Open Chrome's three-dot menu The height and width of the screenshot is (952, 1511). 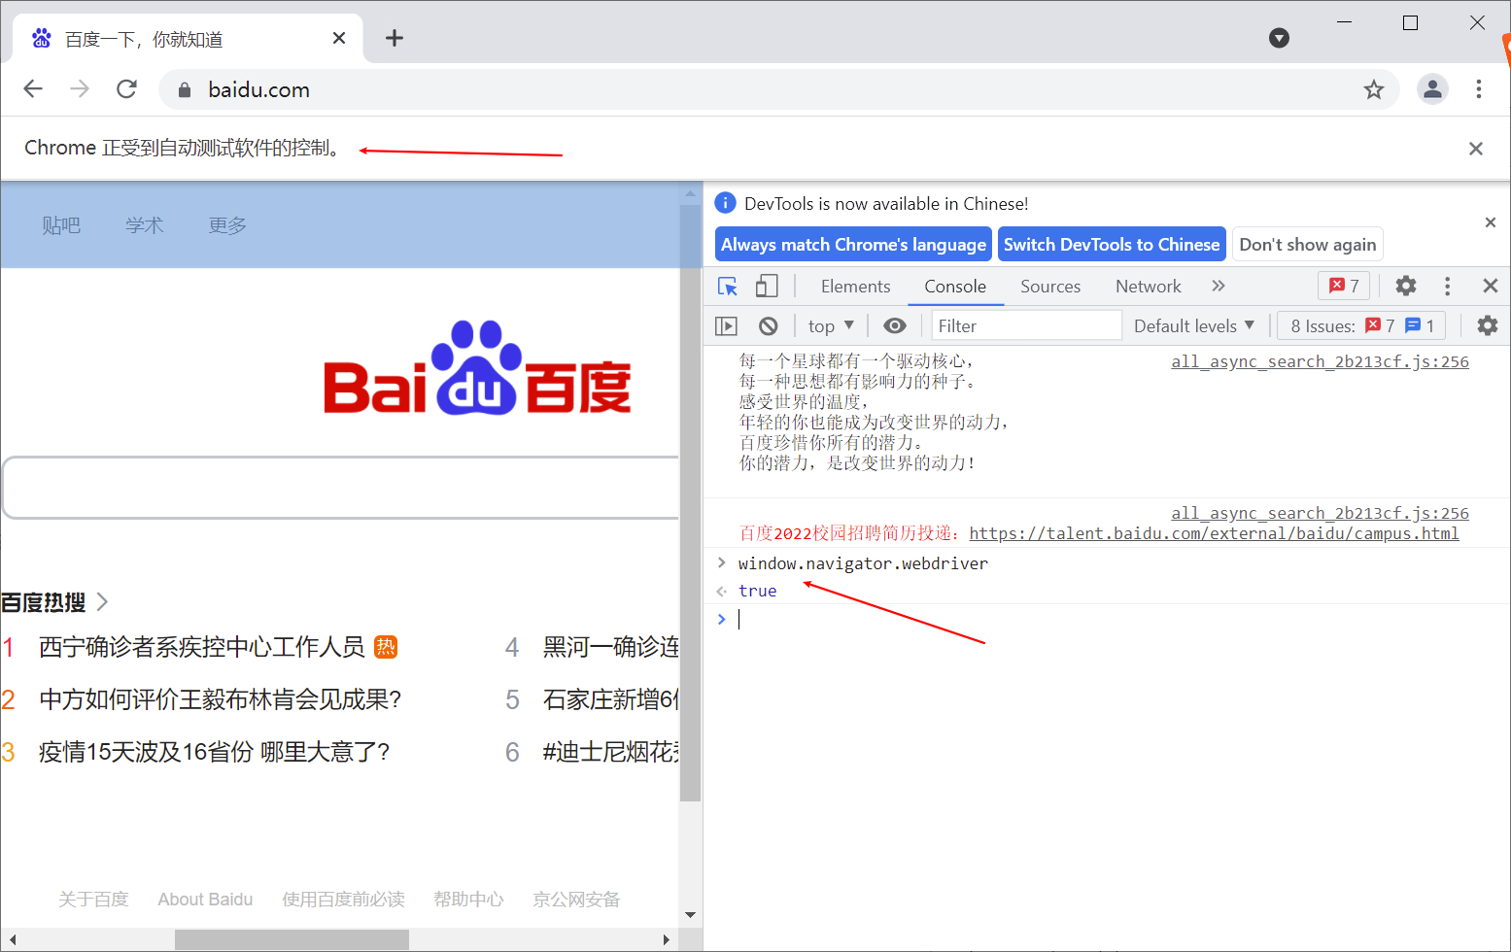(1479, 89)
